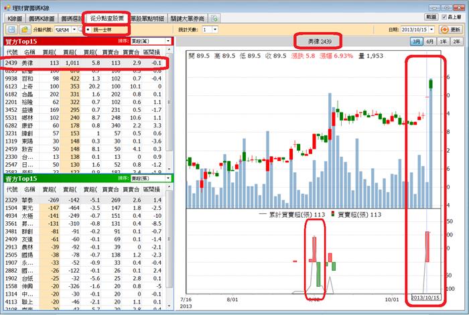Click the search magnifier next to branch code
This screenshot has width=469, height=315.
pyautogui.click(x=82, y=29)
